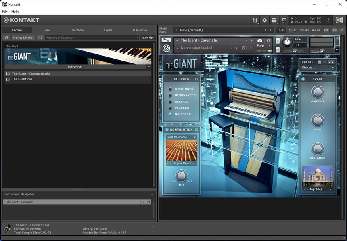
Task: Click the save preset icon in PRESET panel
Action: (319, 62)
